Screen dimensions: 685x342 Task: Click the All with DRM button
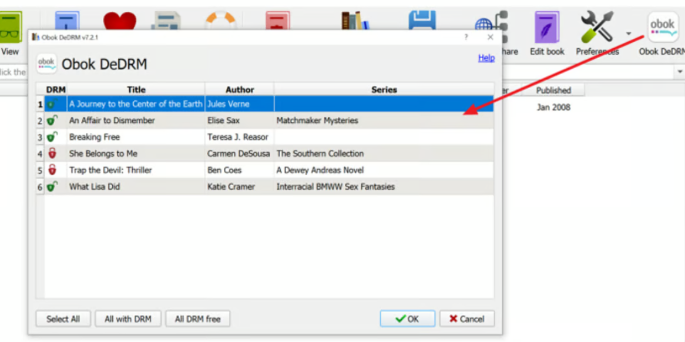pos(128,319)
